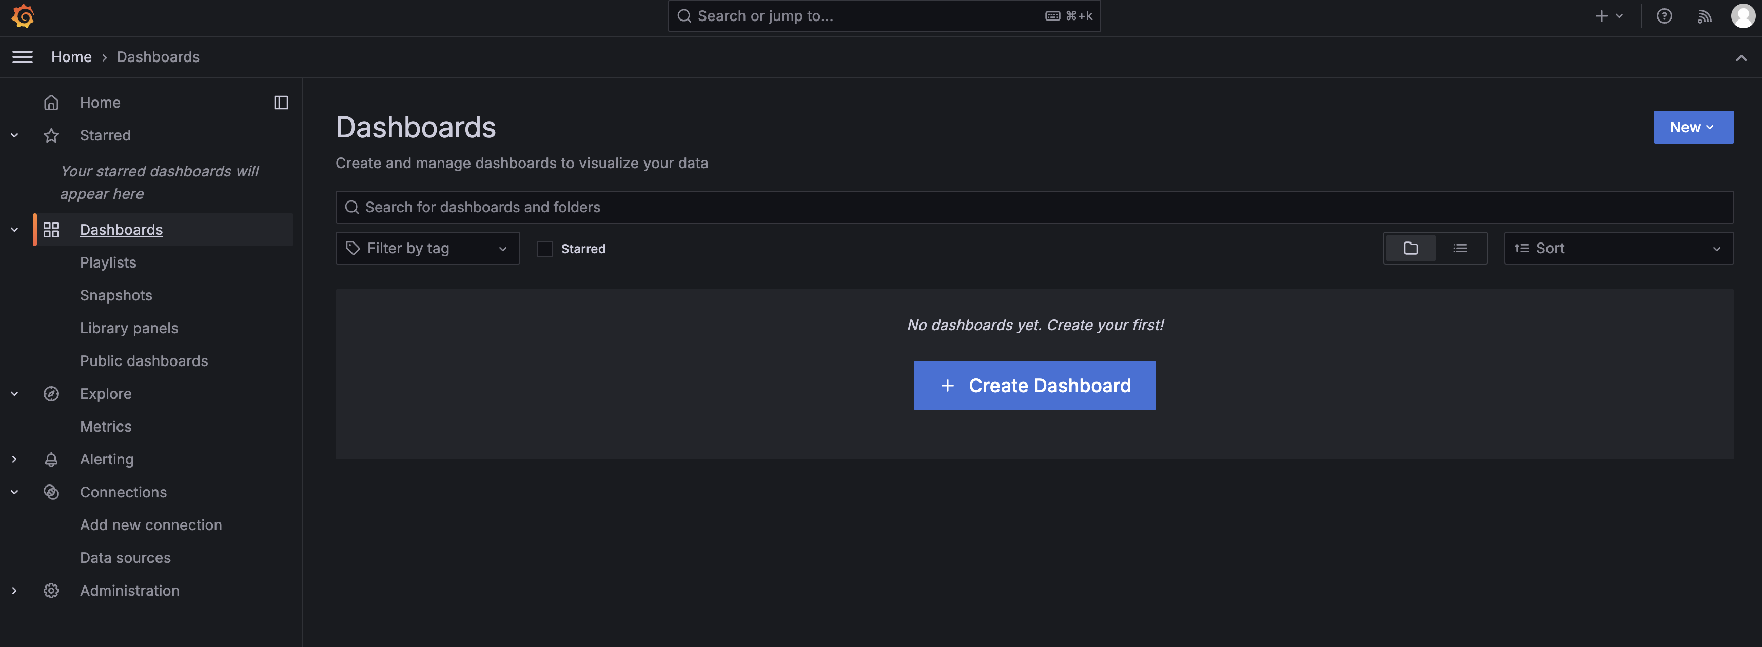Viewport: 1762px width, 647px height.
Task: Check the Starred filter checkbox
Action: (x=544, y=249)
